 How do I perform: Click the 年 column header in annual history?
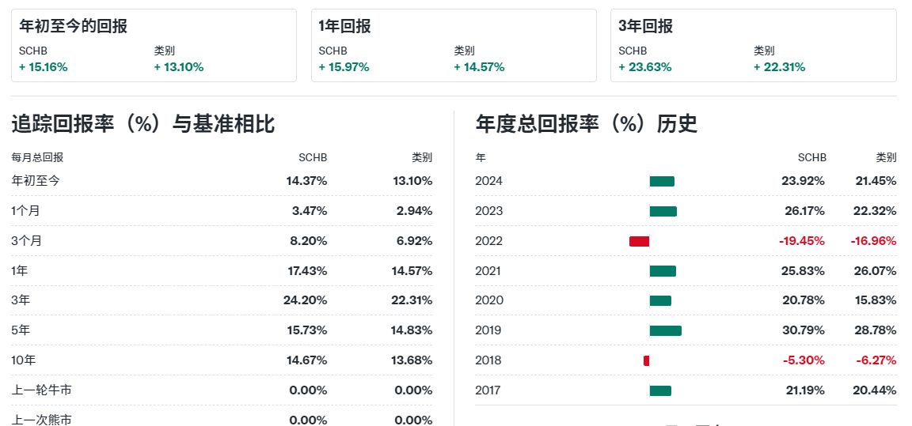click(x=481, y=157)
